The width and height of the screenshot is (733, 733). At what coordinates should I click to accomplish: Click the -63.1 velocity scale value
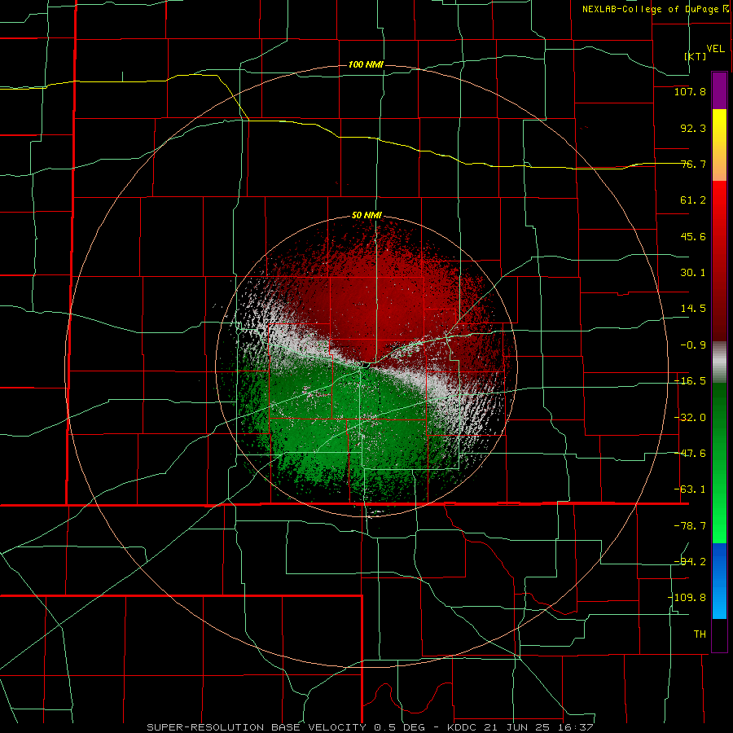tap(690, 489)
